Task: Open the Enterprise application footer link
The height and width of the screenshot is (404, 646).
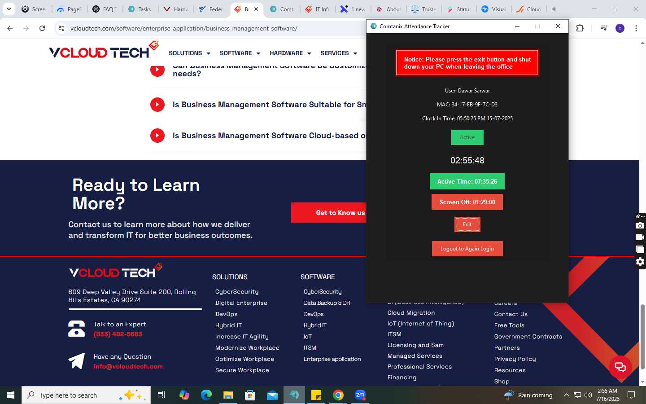Action: coord(332,359)
